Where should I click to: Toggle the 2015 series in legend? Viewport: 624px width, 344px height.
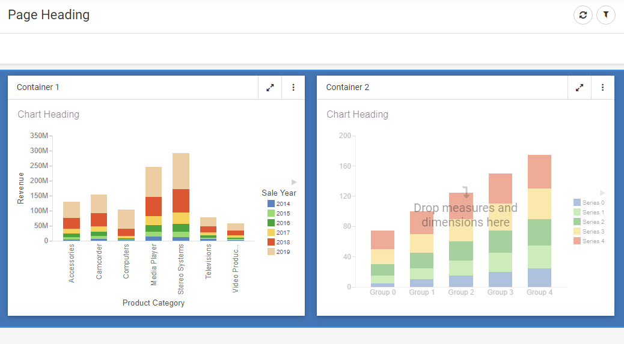[x=283, y=214]
